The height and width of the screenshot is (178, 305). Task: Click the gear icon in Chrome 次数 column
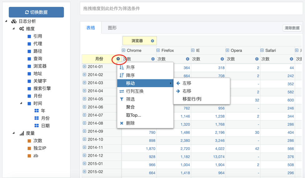pyautogui.click(x=153, y=59)
